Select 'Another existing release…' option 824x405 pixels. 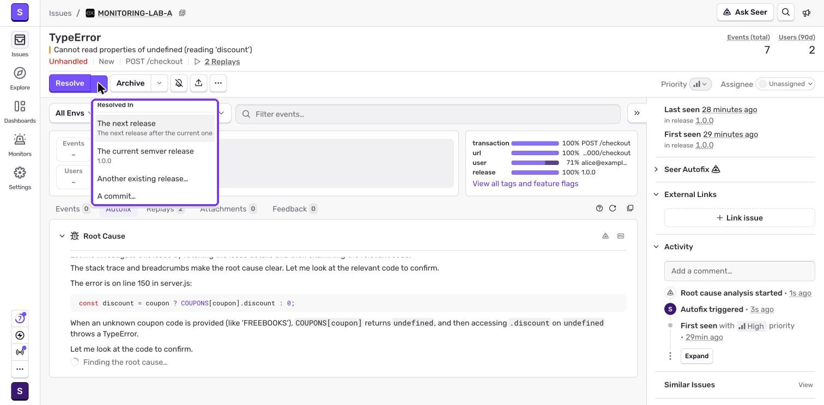click(155, 179)
